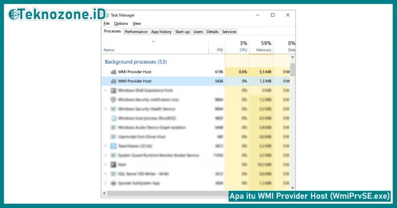Switch to the Processes tab
Image resolution: width=397 pixels, height=208 pixels.
coord(112,31)
